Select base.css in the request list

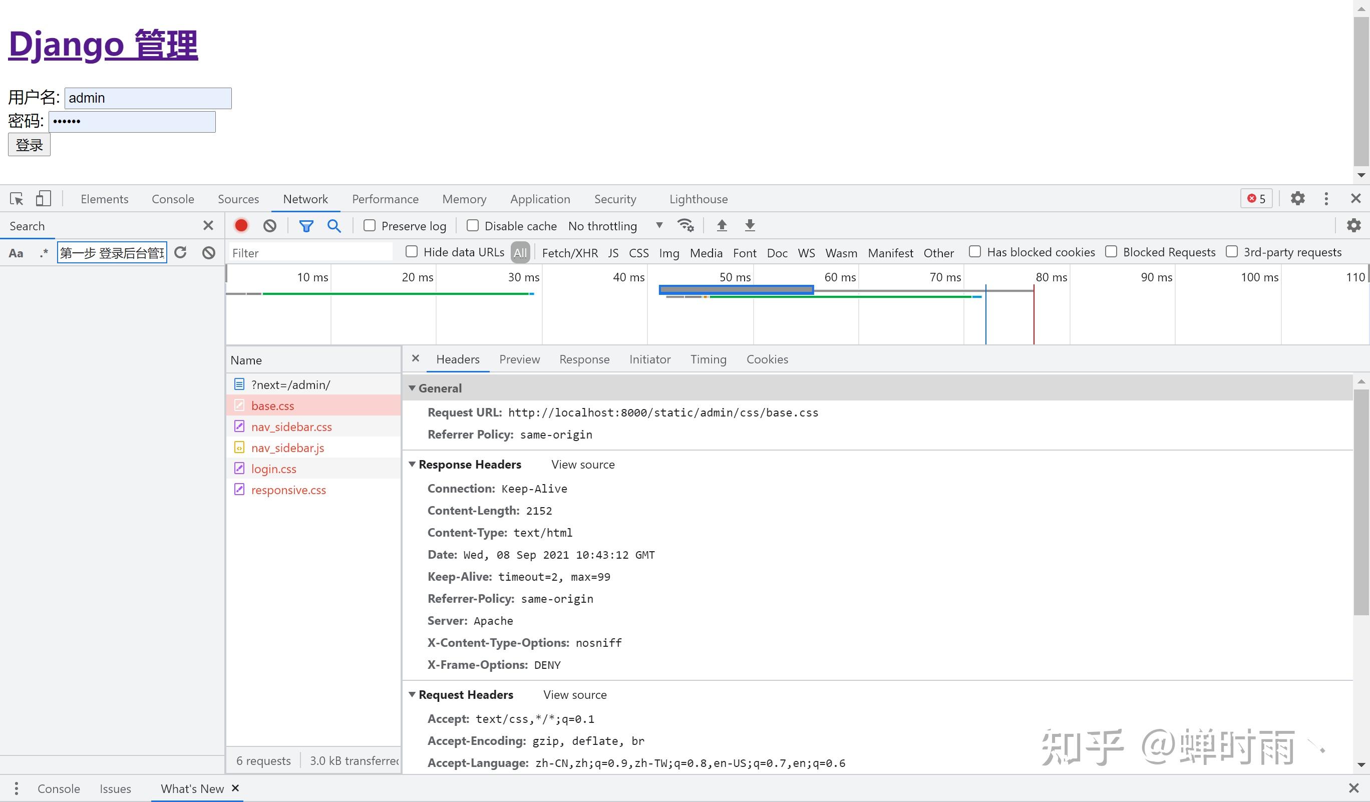pos(272,406)
